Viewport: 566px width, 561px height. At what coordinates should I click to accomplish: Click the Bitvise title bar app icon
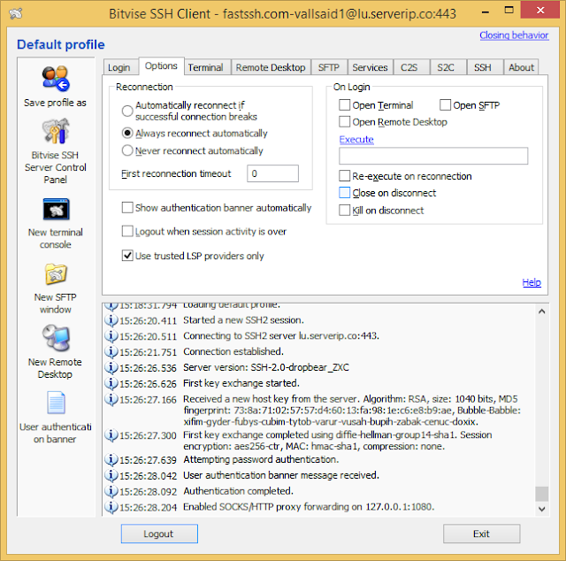(16, 14)
